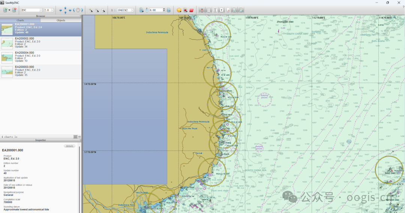Click the Inspector panel scrollbar
The width and height of the screenshot is (405, 213).
pyautogui.click(x=79, y=179)
